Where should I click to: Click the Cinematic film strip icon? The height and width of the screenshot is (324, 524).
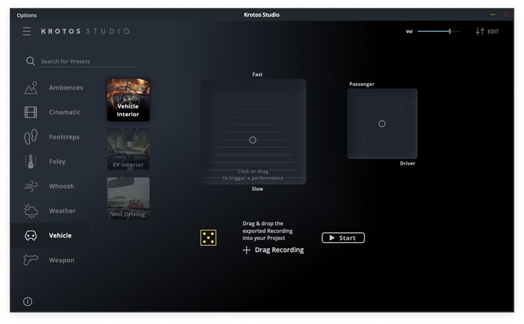coord(31,112)
